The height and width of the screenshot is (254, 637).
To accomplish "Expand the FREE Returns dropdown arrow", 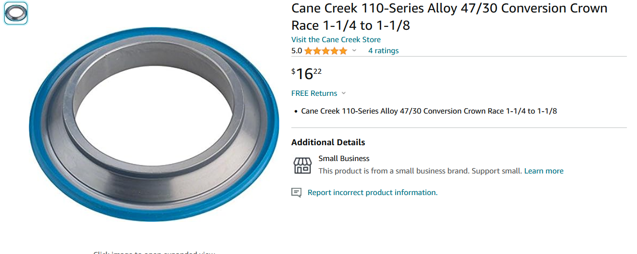I will 343,93.
